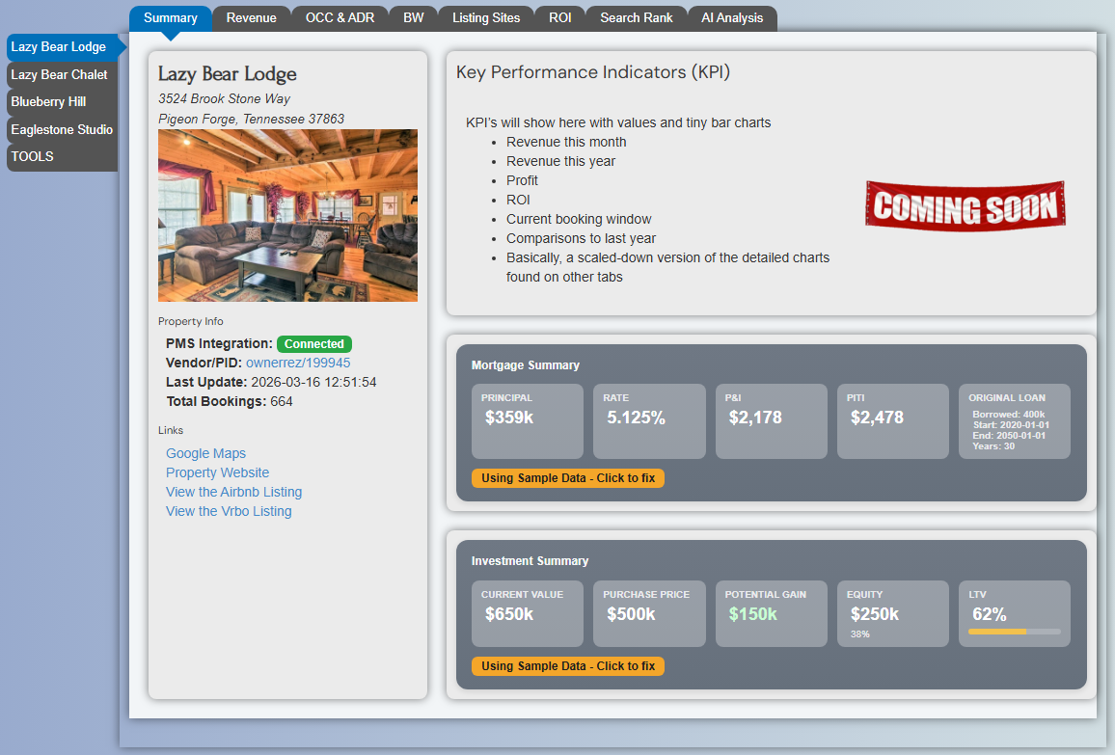Open the OCC & ADR tab
Screen dimensions: 1115x755
tap(340, 17)
